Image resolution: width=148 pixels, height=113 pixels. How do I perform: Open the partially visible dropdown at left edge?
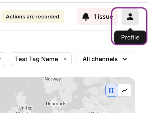[x=3, y=59]
